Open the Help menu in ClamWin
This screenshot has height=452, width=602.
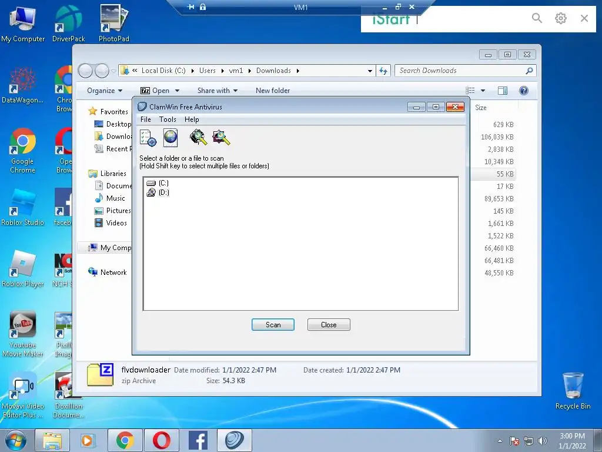coord(192,119)
